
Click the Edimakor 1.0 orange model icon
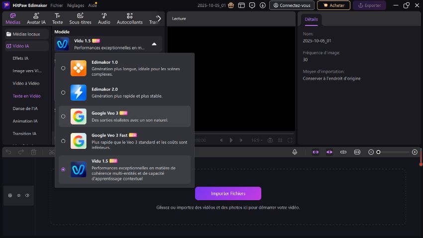click(79, 68)
